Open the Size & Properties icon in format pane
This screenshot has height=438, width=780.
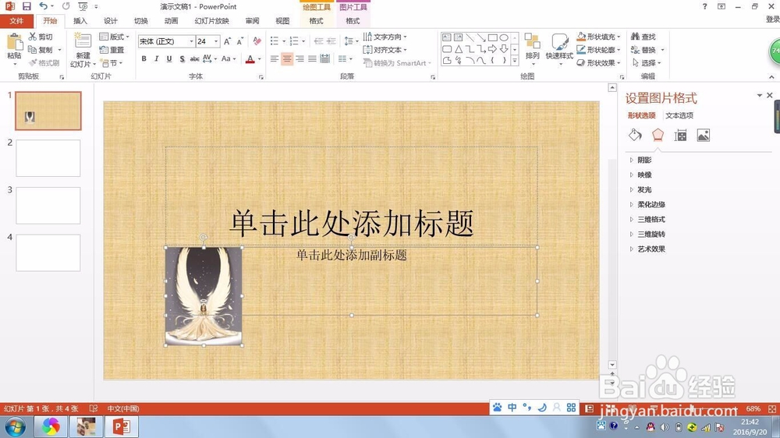tap(680, 136)
